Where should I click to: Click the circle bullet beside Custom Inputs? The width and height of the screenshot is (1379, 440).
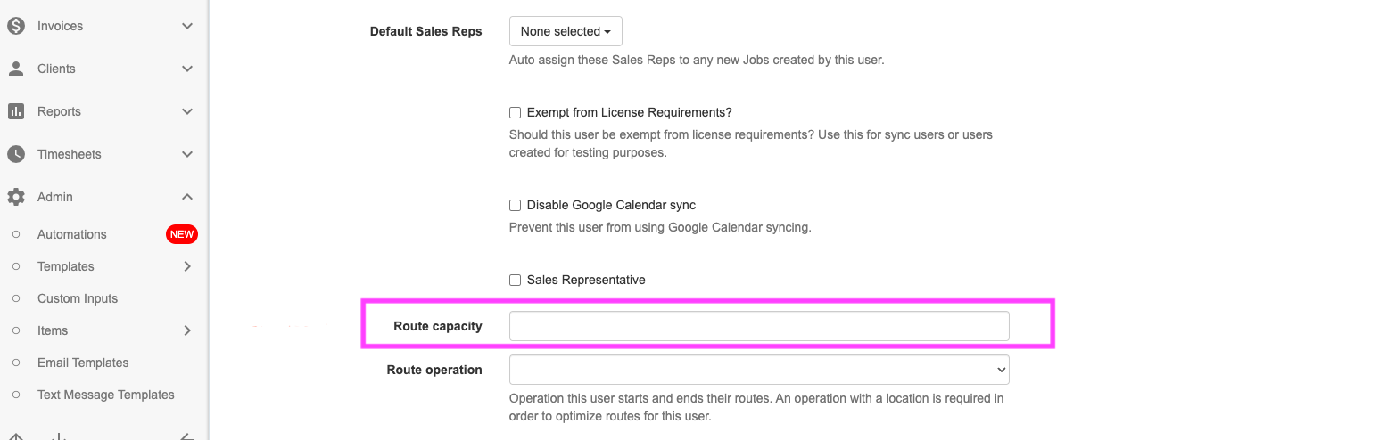16,298
